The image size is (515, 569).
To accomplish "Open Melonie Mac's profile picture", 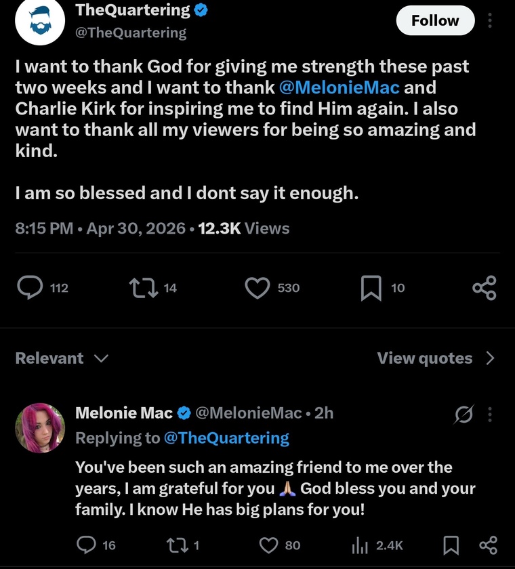I will pos(40,428).
